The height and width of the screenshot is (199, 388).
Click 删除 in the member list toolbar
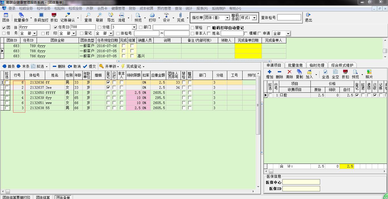click(x=59, y=66)
